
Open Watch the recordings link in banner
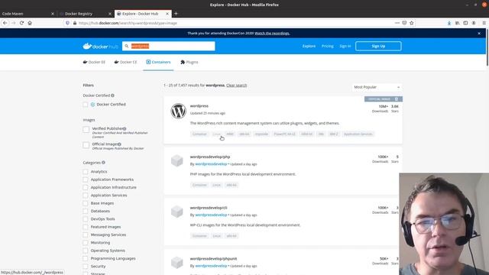click(x=272, y=34)
